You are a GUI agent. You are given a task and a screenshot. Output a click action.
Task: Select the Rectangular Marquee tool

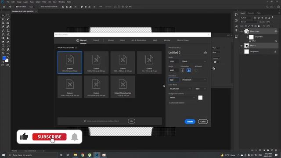click(8, 15)
